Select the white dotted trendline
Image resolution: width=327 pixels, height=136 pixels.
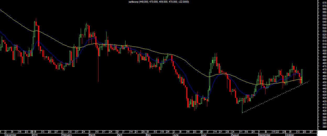[x=276, y=97]
